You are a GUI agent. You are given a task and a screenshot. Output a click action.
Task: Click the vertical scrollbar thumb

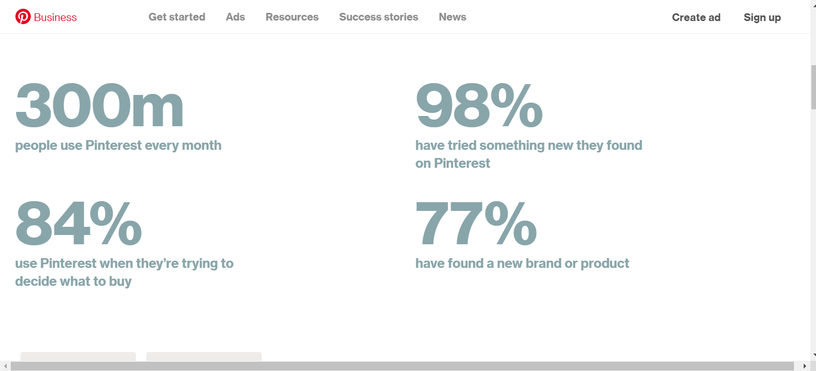coord(813,87)
